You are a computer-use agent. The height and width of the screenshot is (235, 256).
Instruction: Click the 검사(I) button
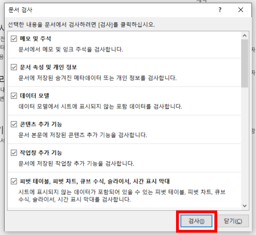[x=196, y=221]
